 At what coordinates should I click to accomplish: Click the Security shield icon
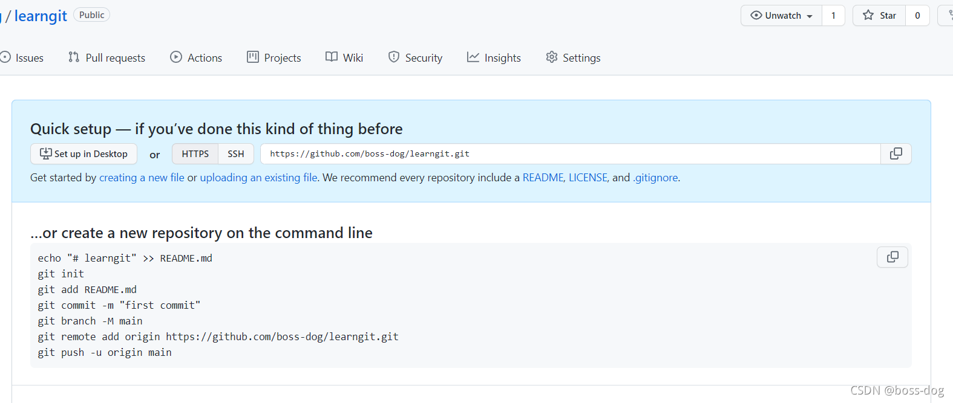pos(394,57)
